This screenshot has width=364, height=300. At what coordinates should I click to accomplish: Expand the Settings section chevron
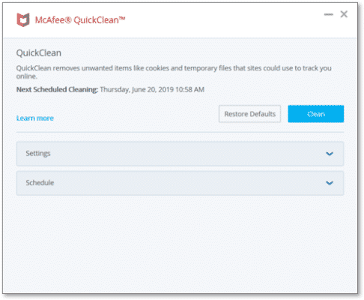tap(330, 154)
